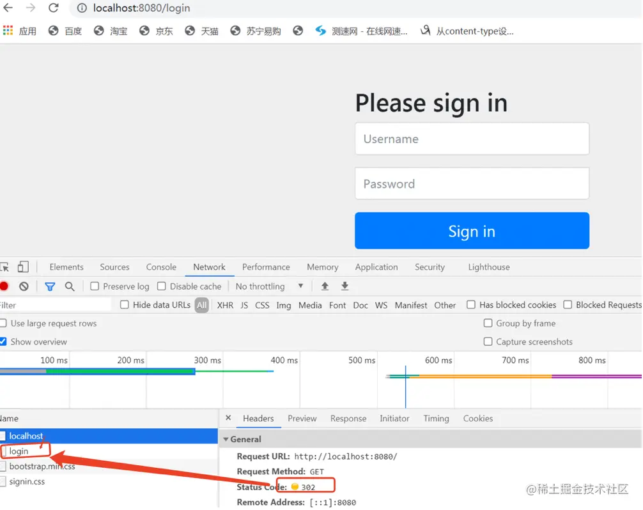Image resolution: width=643 pixels, height=510 pixels.
Task: Export HAR file with download arrow
Action: tap(345, 286)
